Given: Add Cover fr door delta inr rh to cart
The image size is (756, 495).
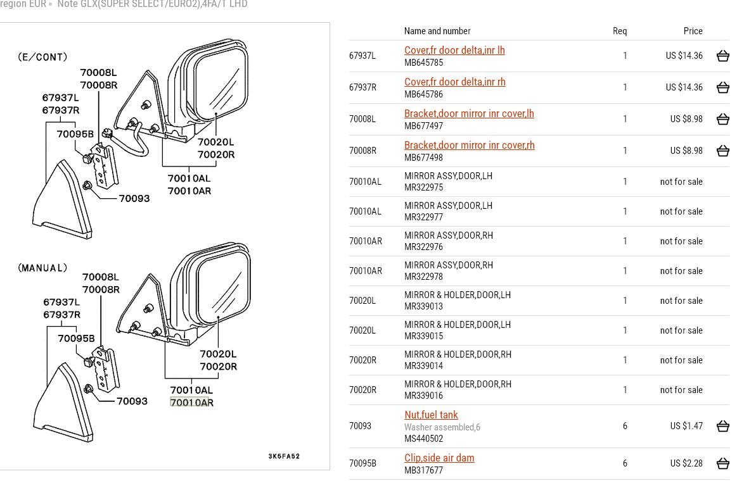Looking at the screenshot, I should point(722,87).
